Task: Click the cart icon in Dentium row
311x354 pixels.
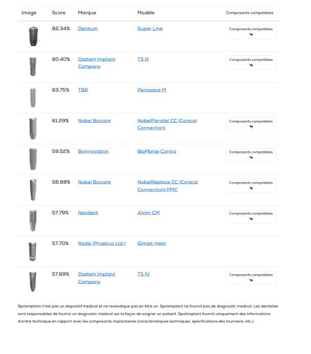Action: click(251, 35)
